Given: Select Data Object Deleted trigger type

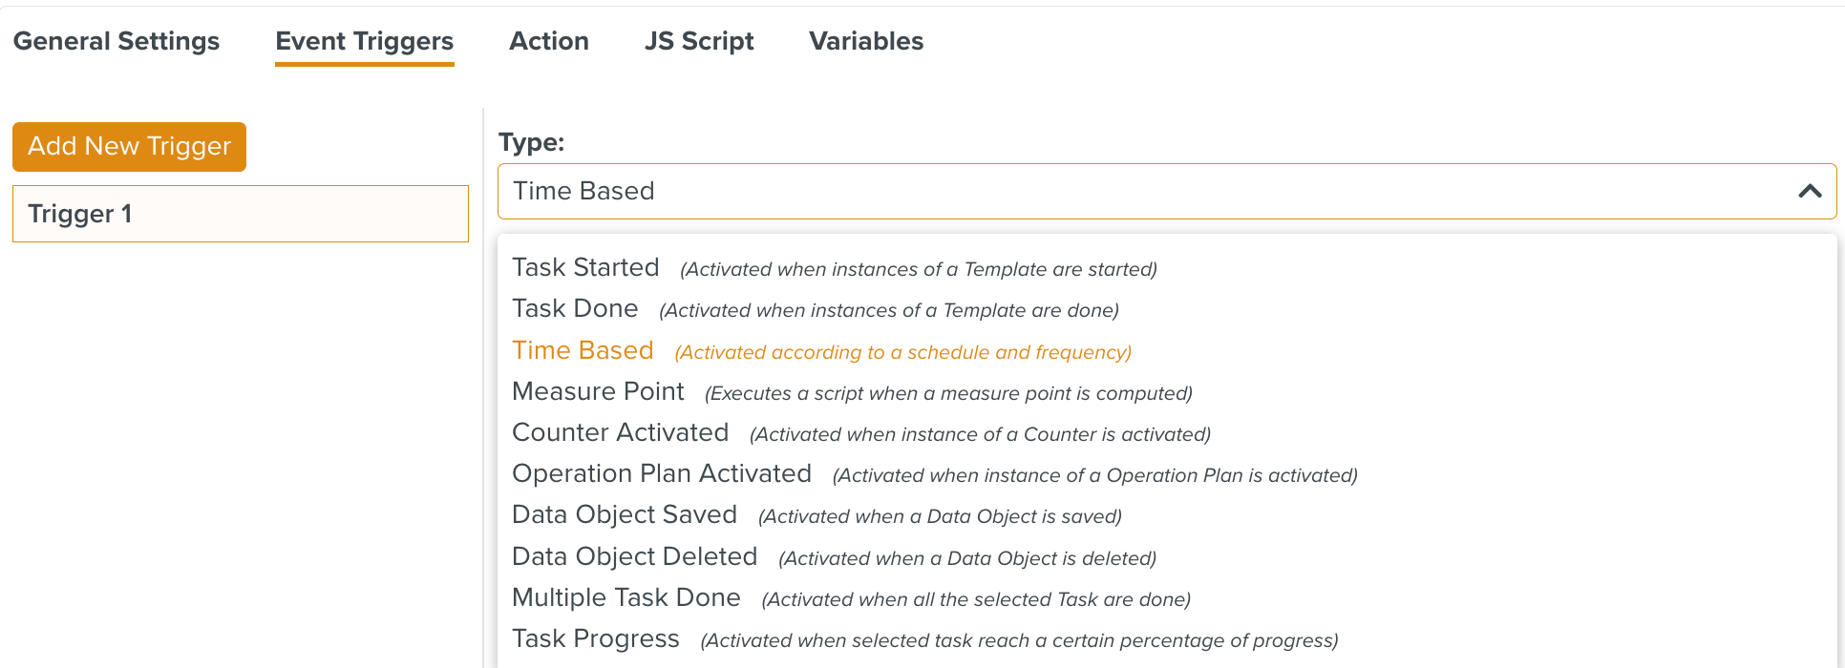Looking at the screenshot, I should coord(634,557).
